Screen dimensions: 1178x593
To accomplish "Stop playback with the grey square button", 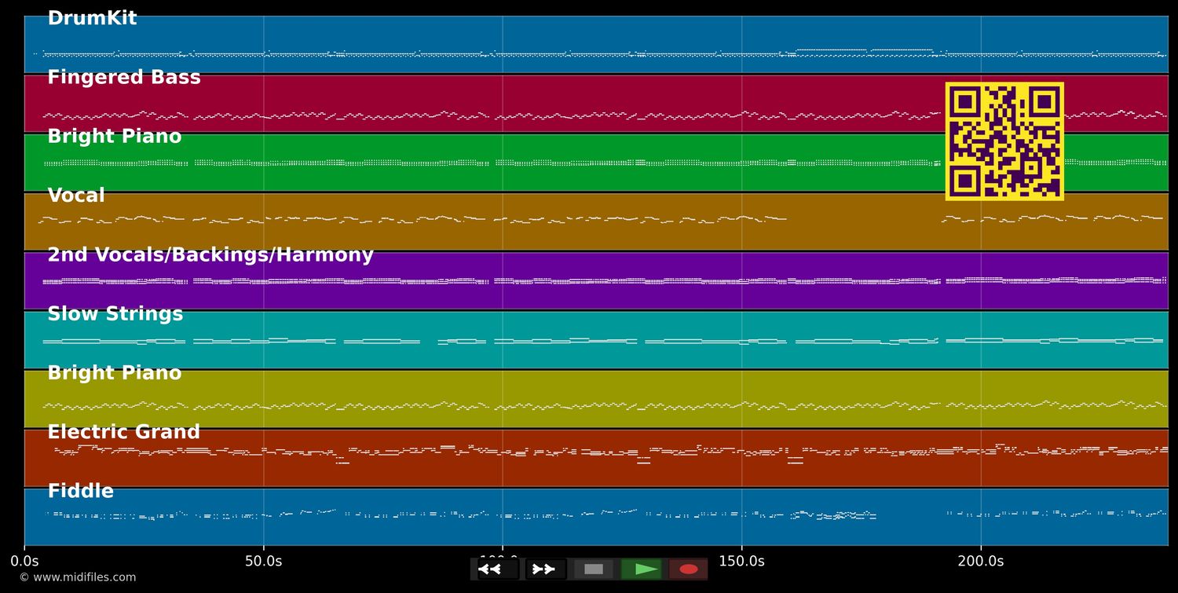I will point(594,569).
